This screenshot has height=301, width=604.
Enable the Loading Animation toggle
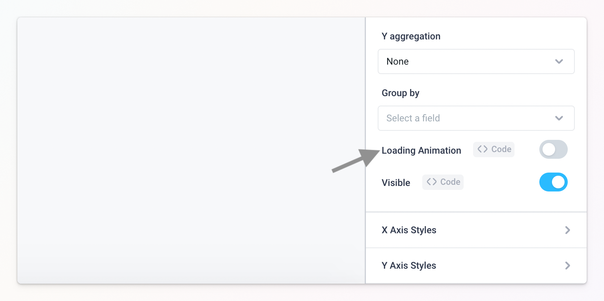click(554, 149)
